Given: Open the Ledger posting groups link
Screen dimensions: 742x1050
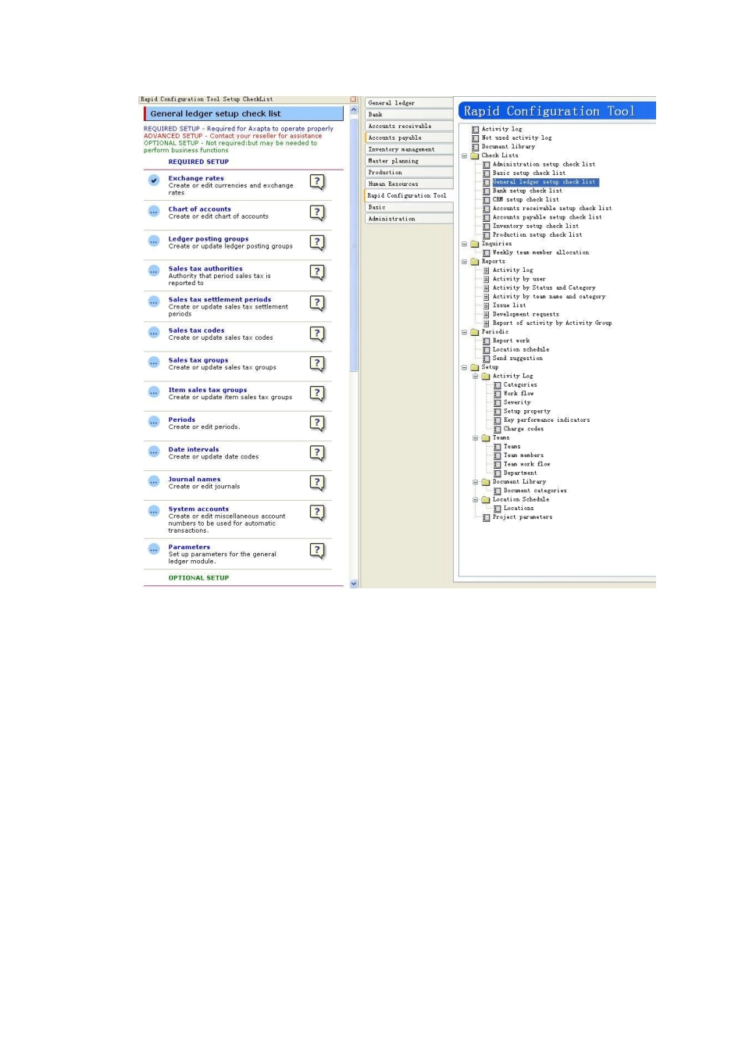Looking at the screenshot, I should [x=209, y=239].
